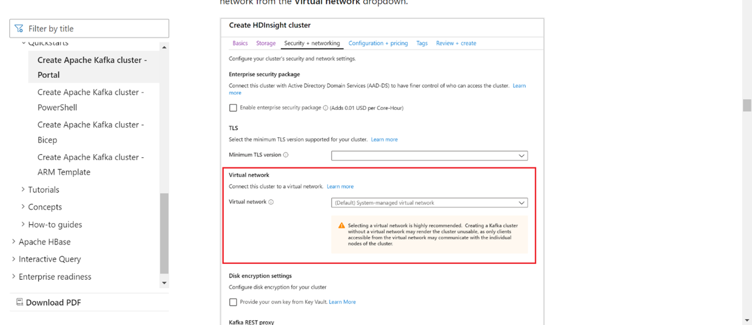
Task: Expand the Apache HBase node
Action: pyautogui.click(x=14, y=242)
